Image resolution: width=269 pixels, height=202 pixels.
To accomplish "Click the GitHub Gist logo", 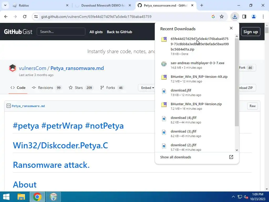I will pos(18,32).
